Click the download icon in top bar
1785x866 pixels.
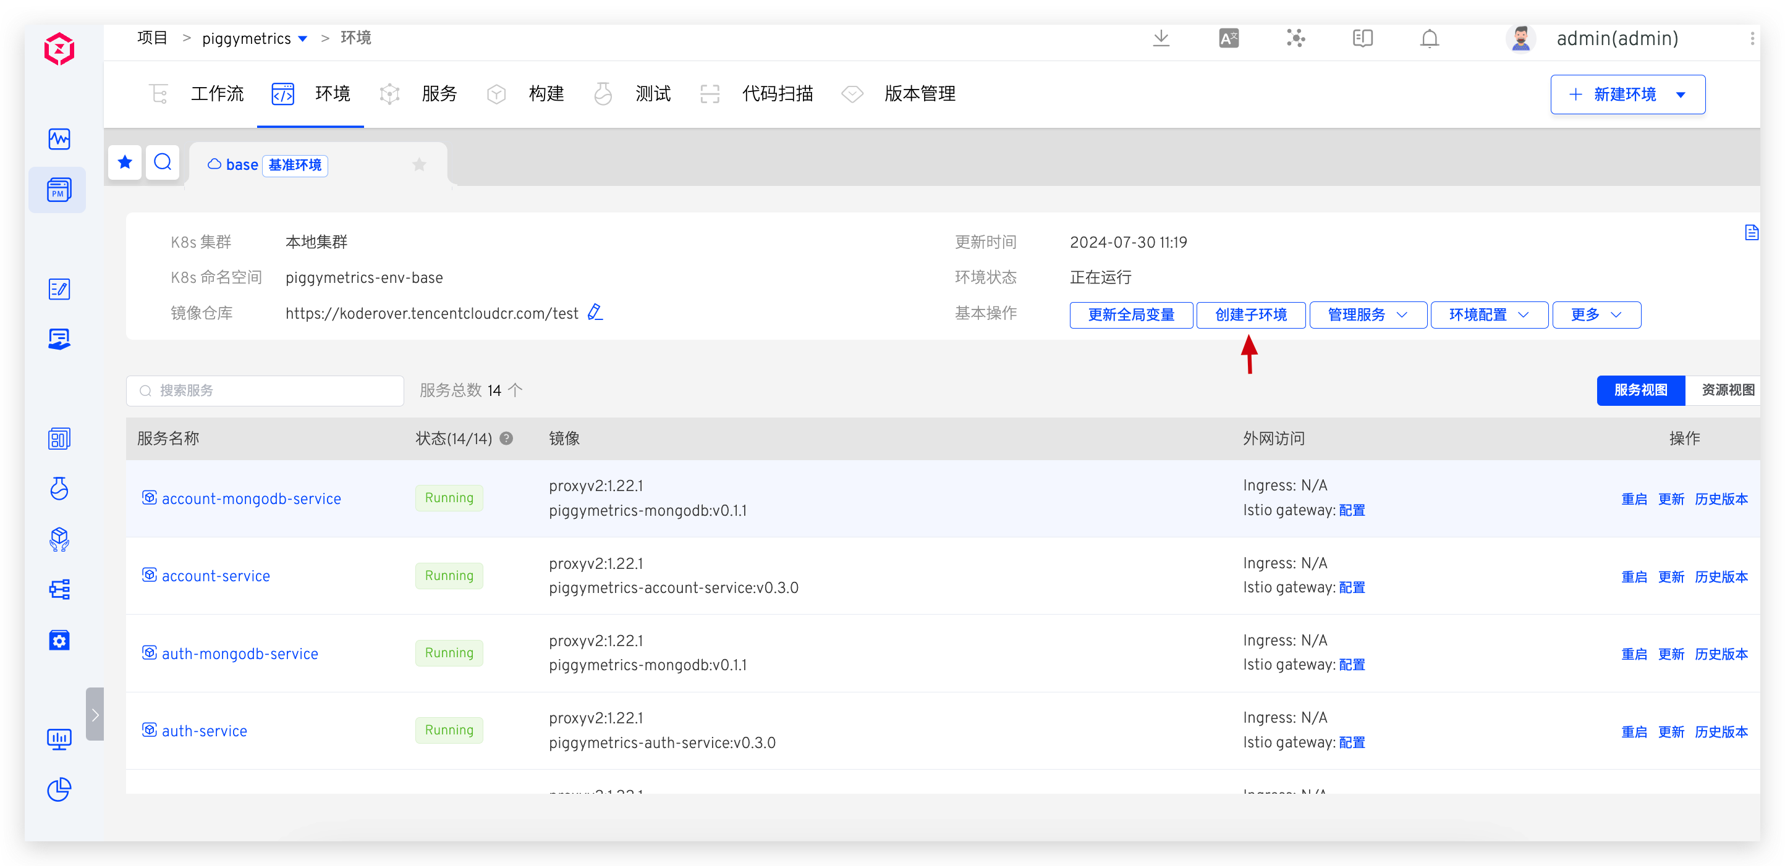coord(1161,39)
